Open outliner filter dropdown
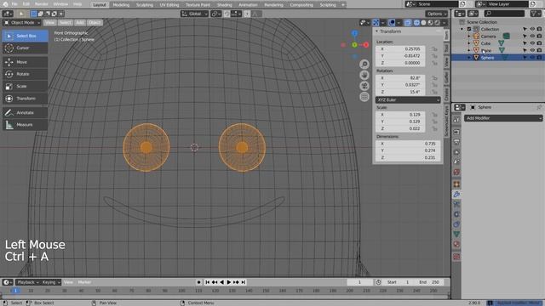Viewport: 545px width, 306px height. click(536, 14)
